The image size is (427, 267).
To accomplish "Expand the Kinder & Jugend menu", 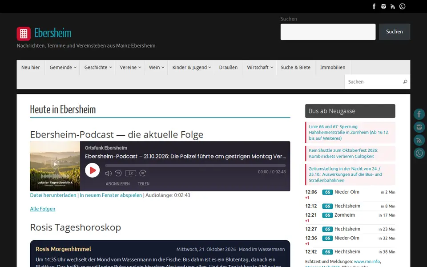I will click(191, 67).
